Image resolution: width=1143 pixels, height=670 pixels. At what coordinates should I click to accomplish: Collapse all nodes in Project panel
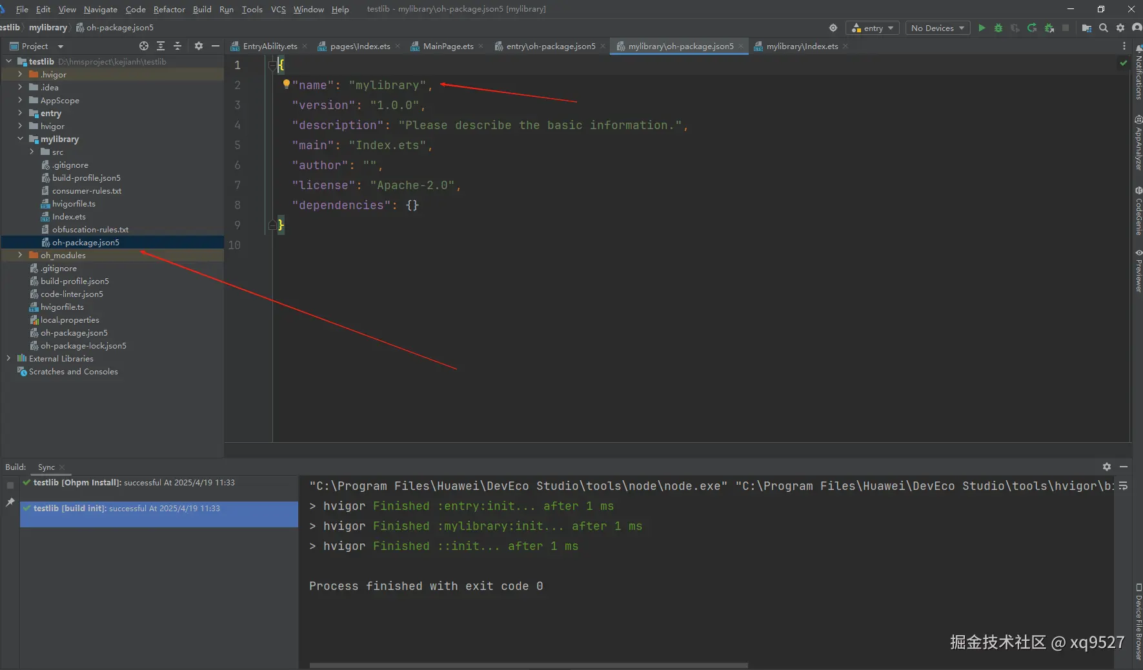(x=177, y=46)
